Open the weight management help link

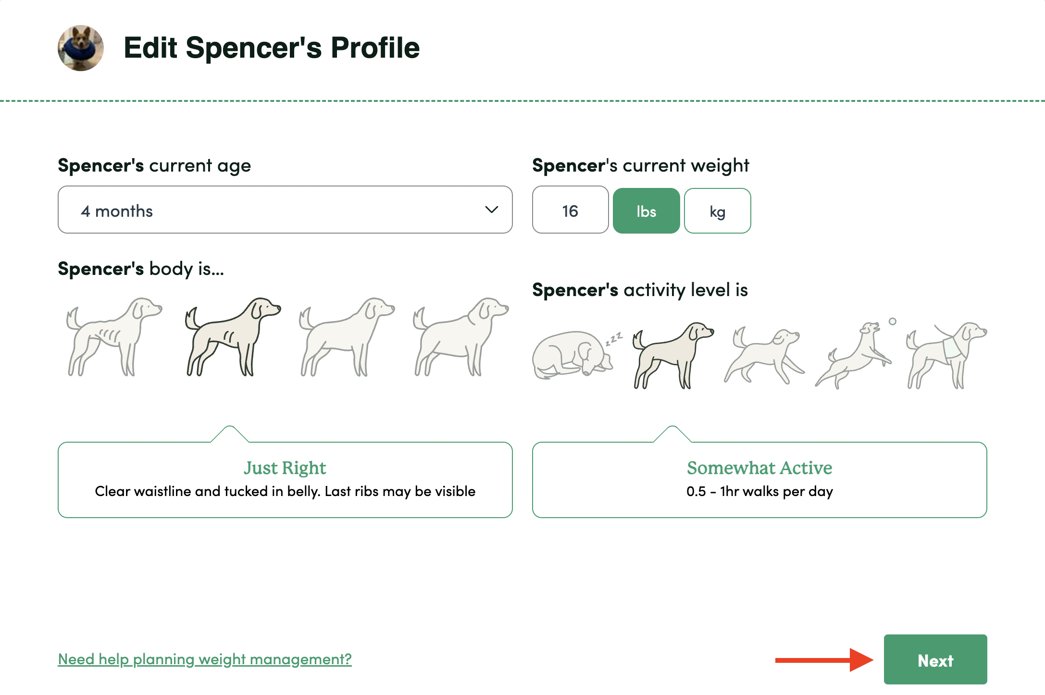tap(205, 659)
